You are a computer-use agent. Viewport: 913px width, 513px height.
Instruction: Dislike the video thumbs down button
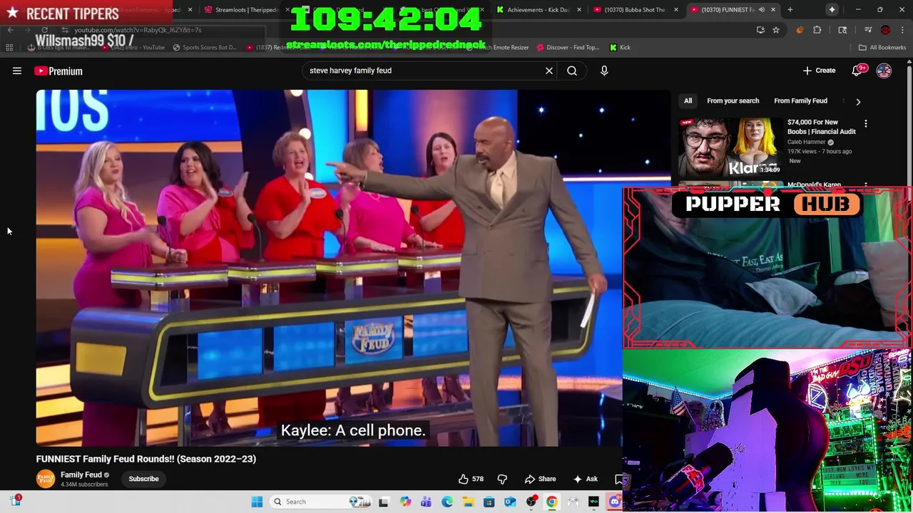[502, 479]
